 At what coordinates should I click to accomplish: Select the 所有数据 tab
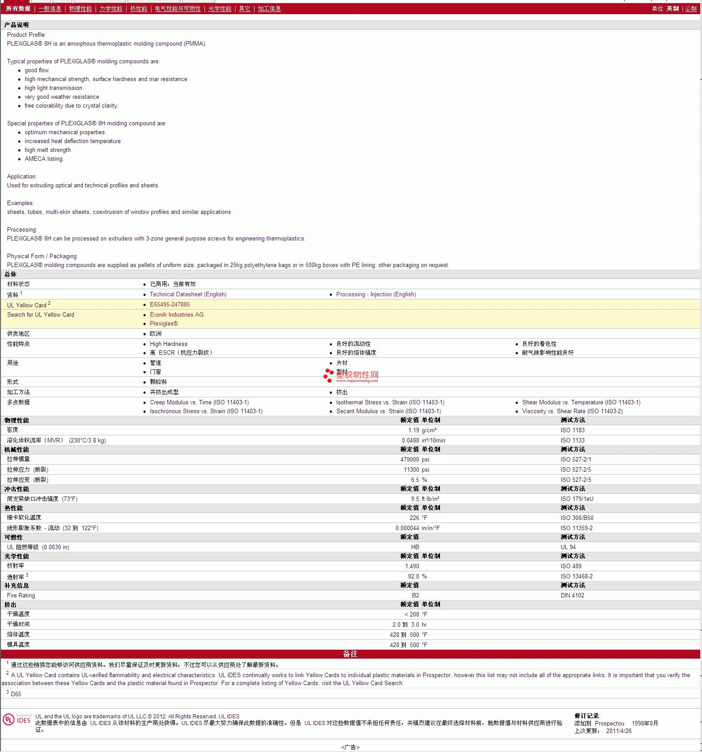(18, 8)
